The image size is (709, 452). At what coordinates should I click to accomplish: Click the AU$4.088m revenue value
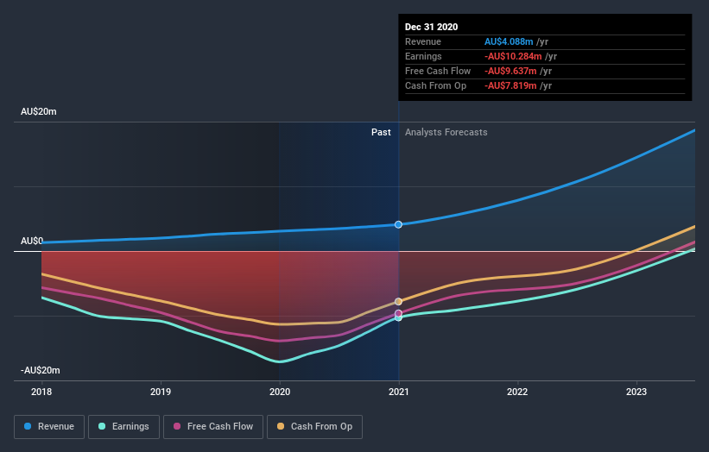509,41
